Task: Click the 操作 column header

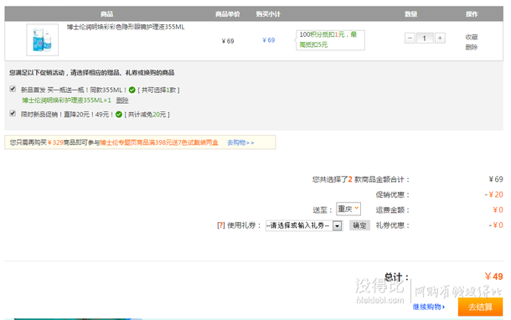Action: (x=472, y=14)
